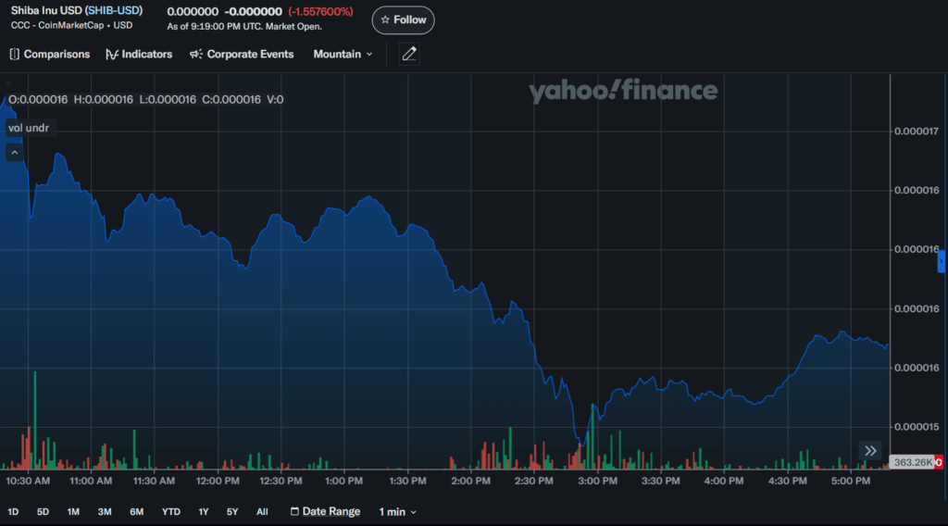Jump to latest data with double arrow
This screenshot has height=526, width=948.
point(870,450)
